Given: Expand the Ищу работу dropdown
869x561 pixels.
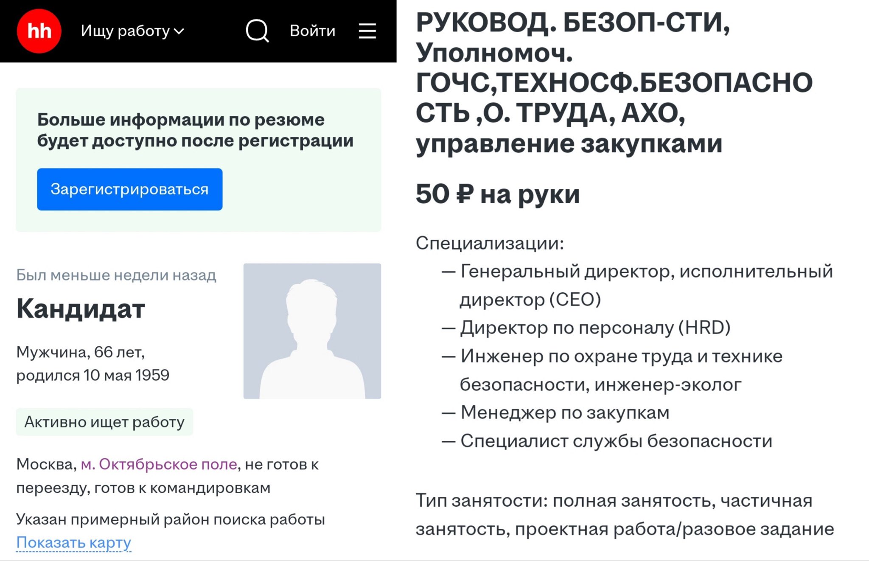Looking at the screenshot, I should pos(132,31).
